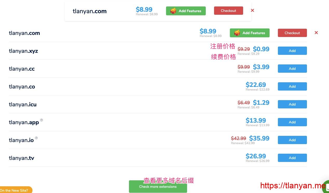Add tlanyan.cc to cart

(292, 69)
